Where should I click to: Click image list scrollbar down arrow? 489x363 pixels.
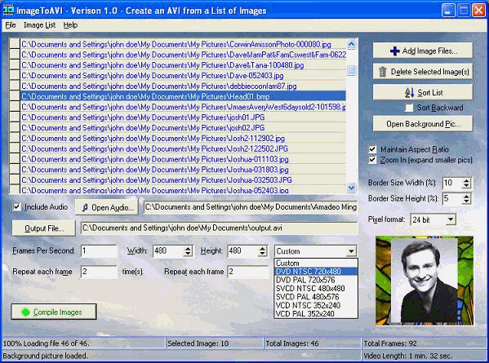[x=352, y=188]
